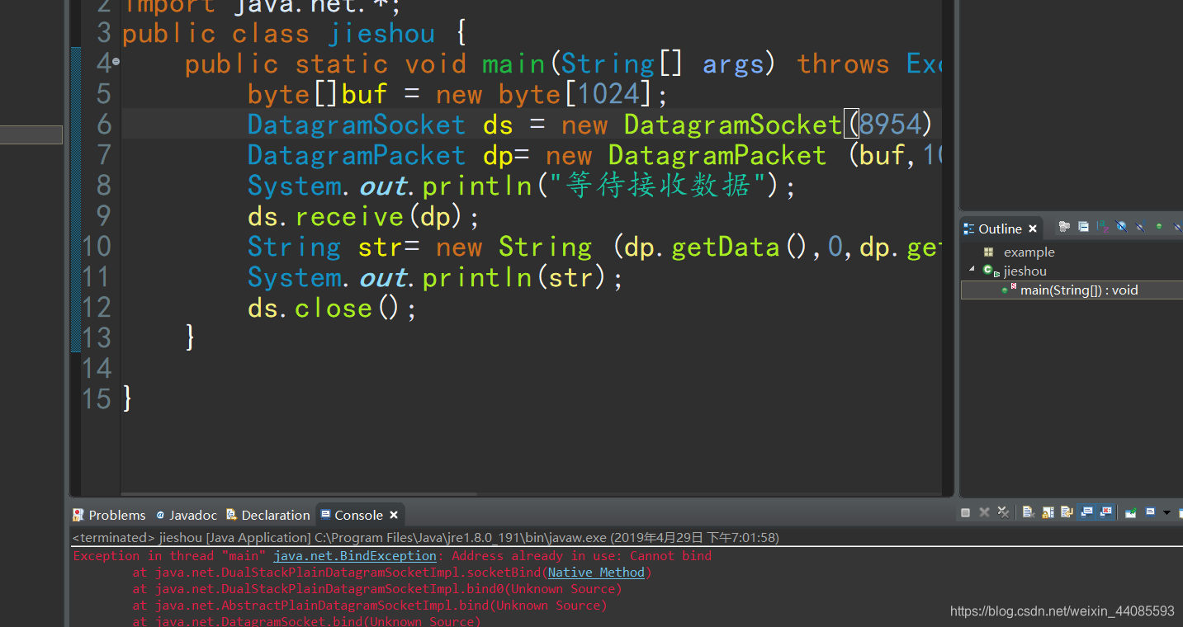Click the DualStackPlainDatagramSocketImpl.bind0 stack trace line

coord(377,589)
